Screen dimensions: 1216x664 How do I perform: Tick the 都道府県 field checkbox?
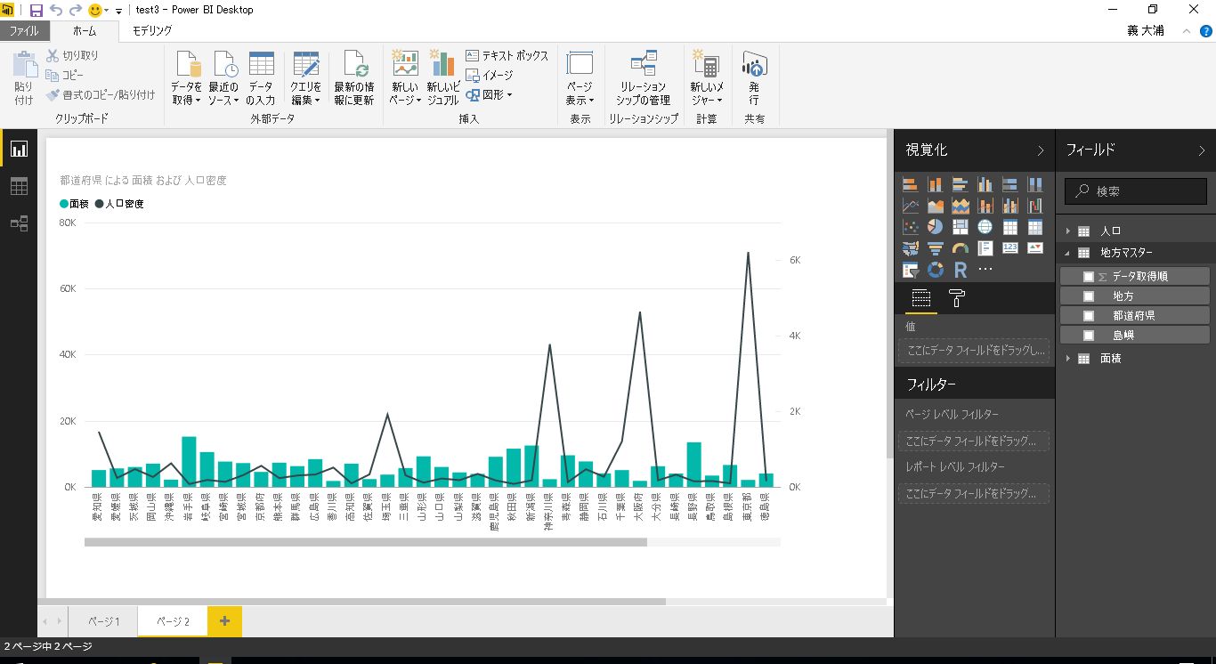coord(1088,316)
